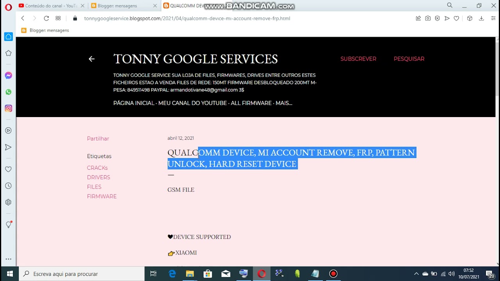Open Instagram in sidebar
500x281 pixels.
8,108
